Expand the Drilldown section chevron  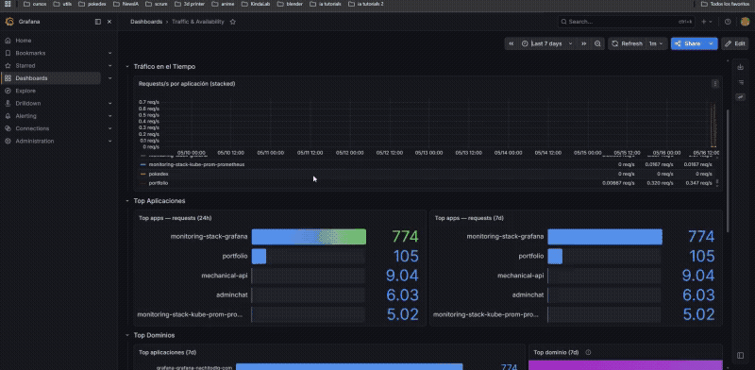point(109,103)
